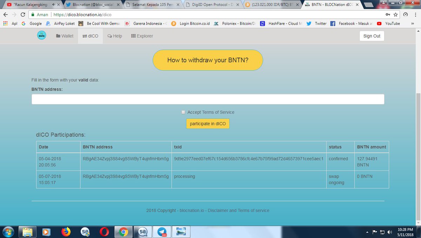Click the saved password key icon
The height and width of the screenshot is (238, 421).
[x=387, y=15]
